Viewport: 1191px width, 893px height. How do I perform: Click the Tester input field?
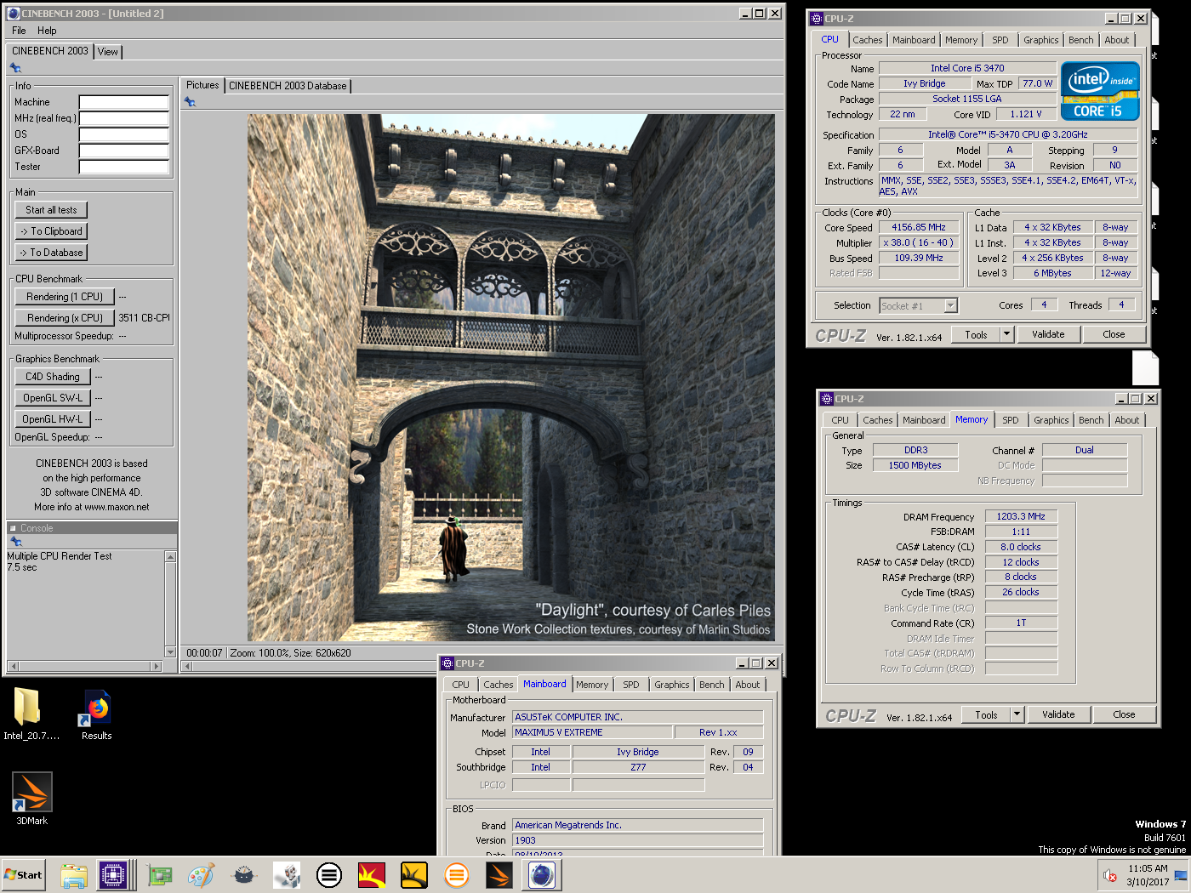tap(124, 167)
